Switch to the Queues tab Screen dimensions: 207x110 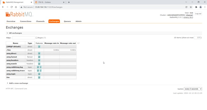point(67,21)
